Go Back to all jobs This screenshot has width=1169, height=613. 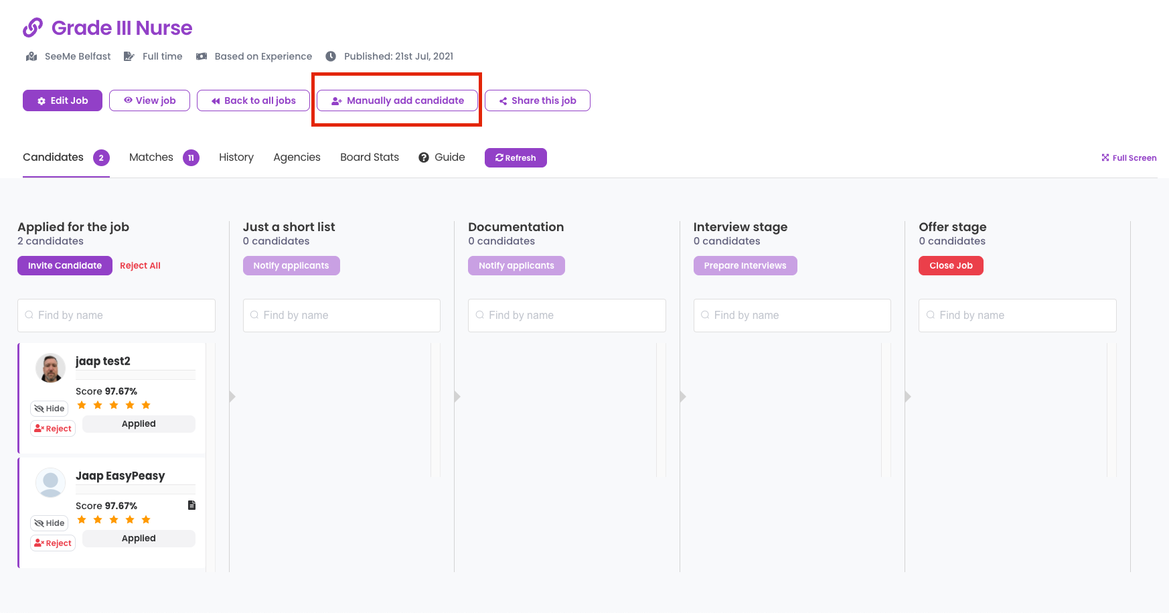(253, 100)
